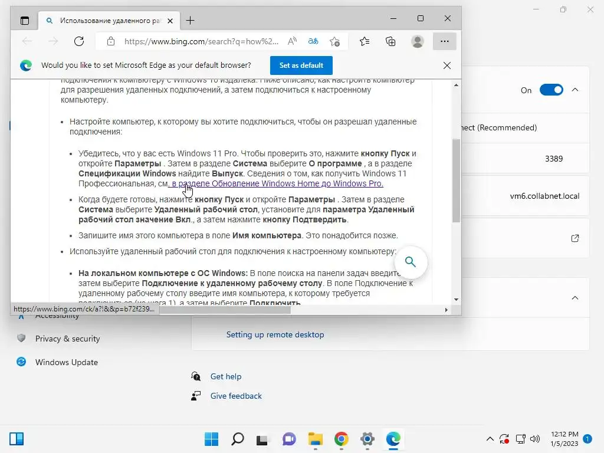
Task: Activate Read aloud icon in address bar
Action: pos(293,41)
